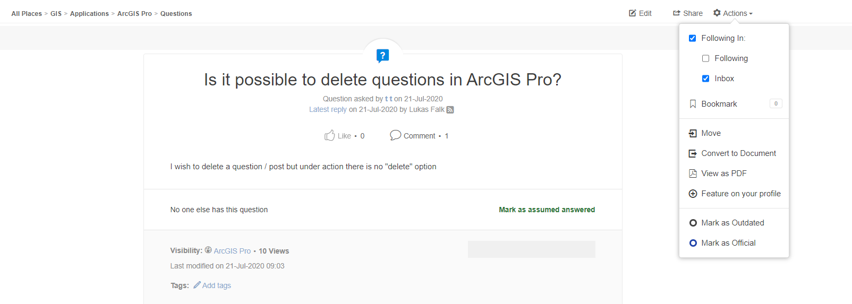
Task: Select Mark as Official option
Action: (x=728, y=243)
